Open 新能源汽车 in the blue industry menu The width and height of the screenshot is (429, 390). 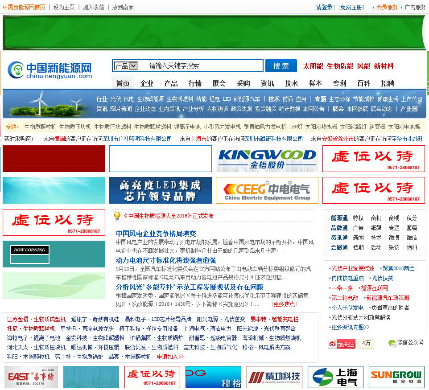247,99
